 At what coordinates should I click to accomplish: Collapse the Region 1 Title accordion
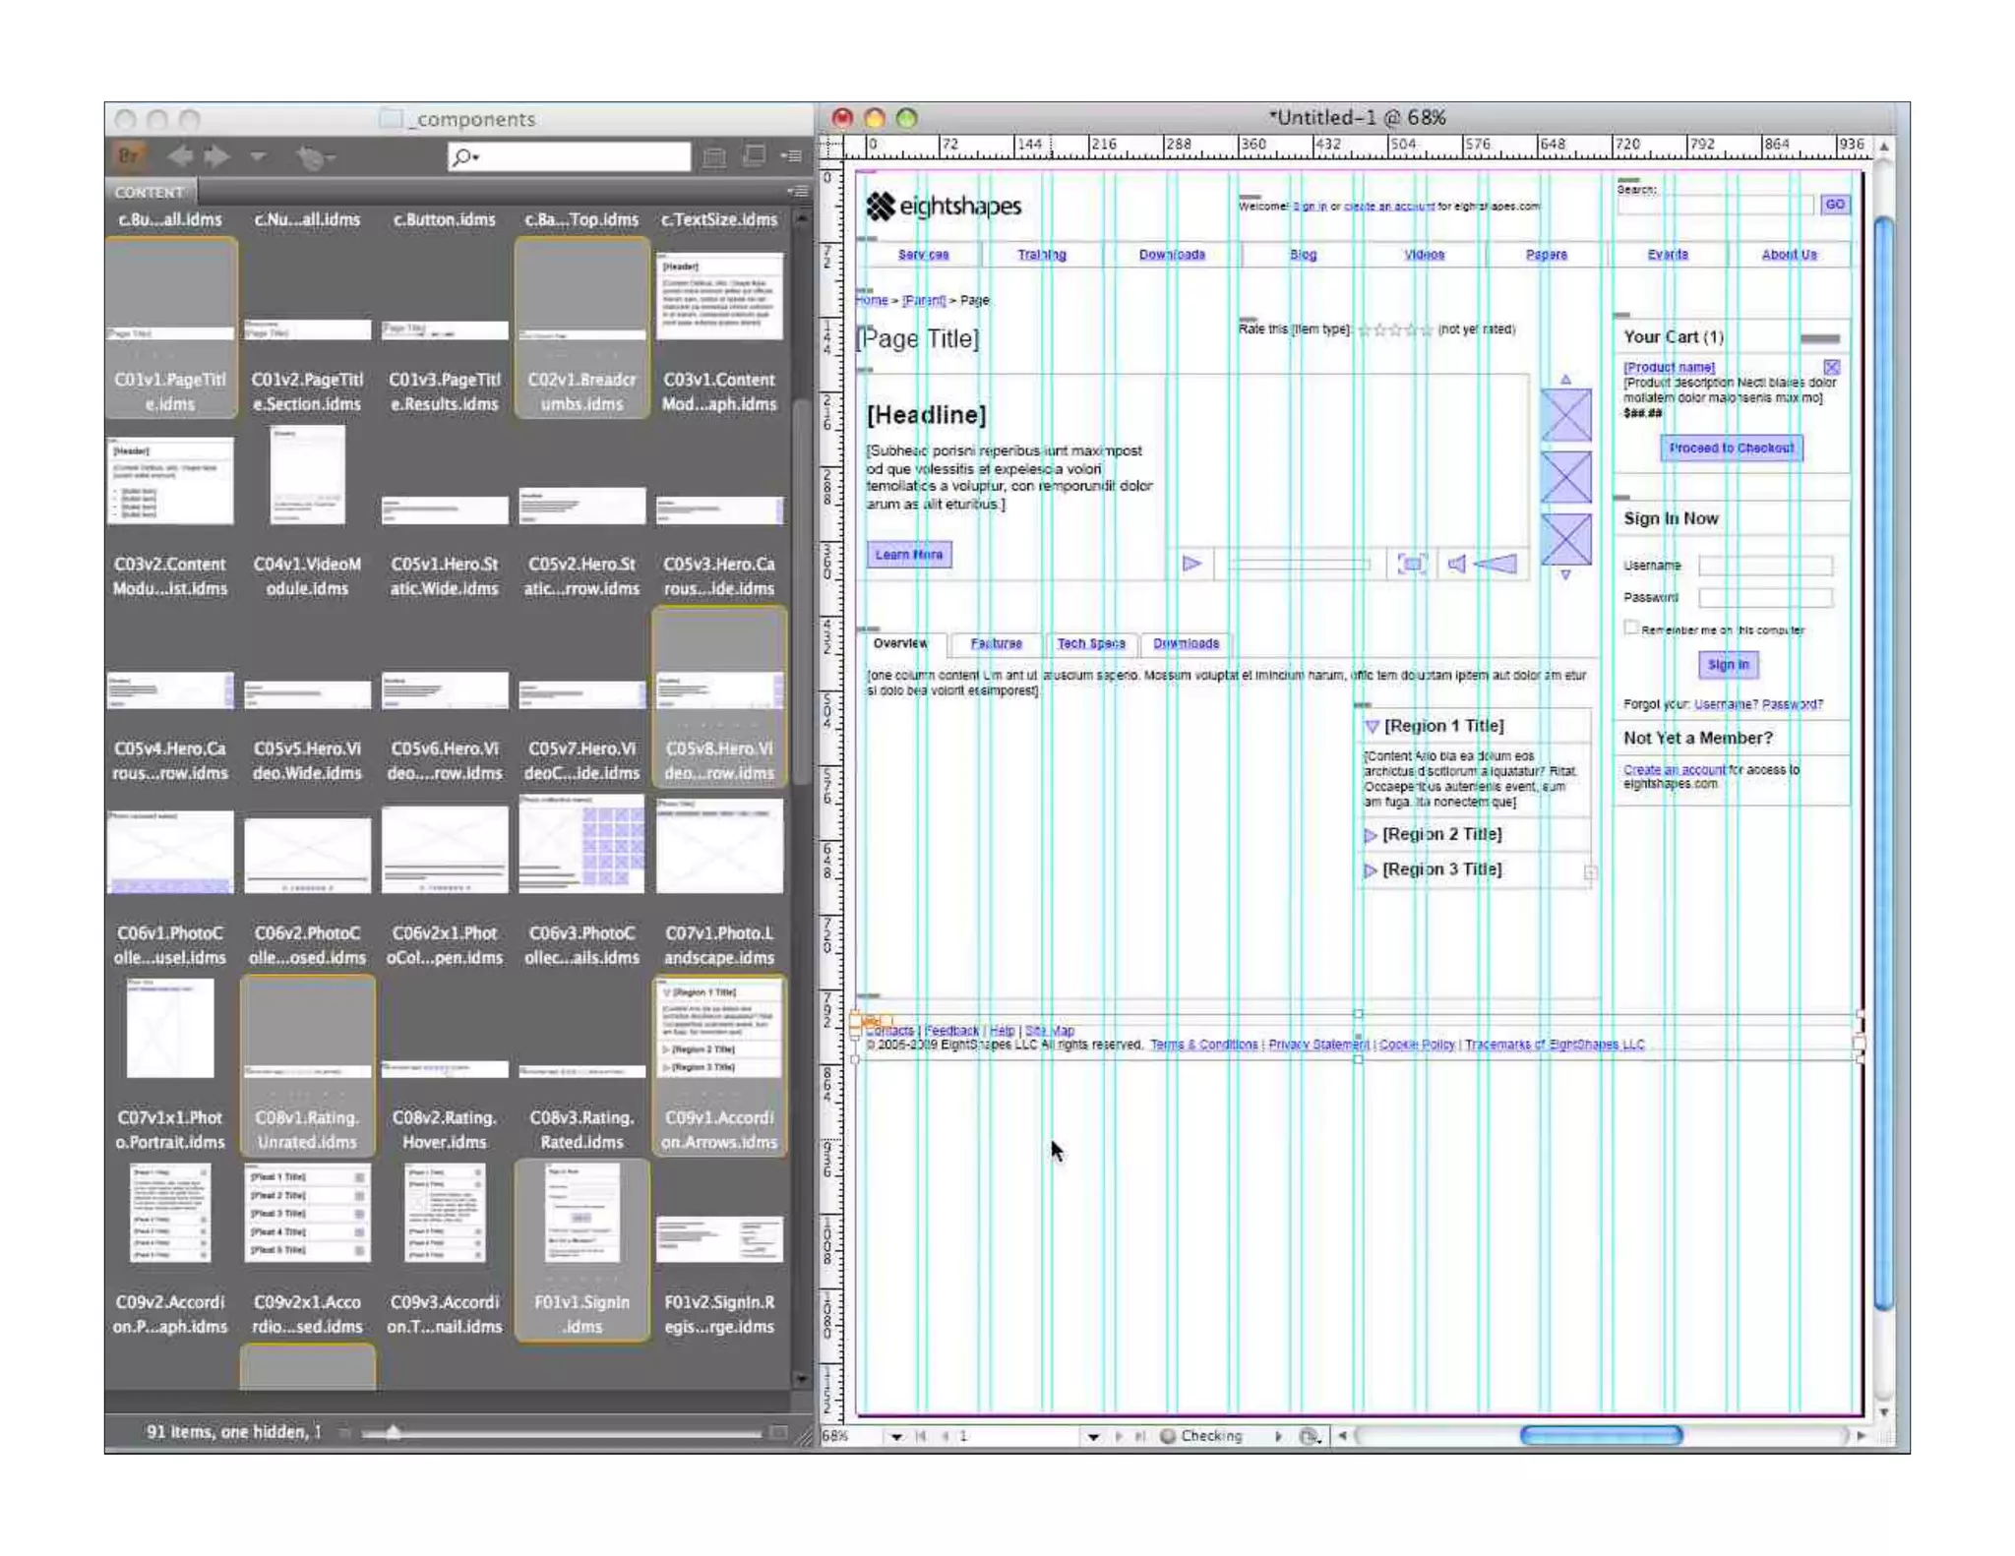1372,726
